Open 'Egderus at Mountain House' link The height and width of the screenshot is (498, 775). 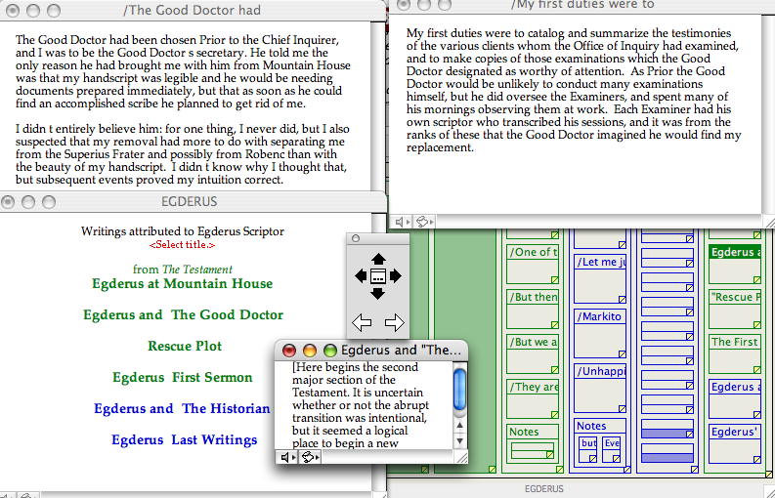(183, 283)
